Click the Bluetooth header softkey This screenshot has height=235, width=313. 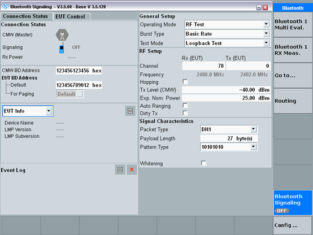coord(293,8)
